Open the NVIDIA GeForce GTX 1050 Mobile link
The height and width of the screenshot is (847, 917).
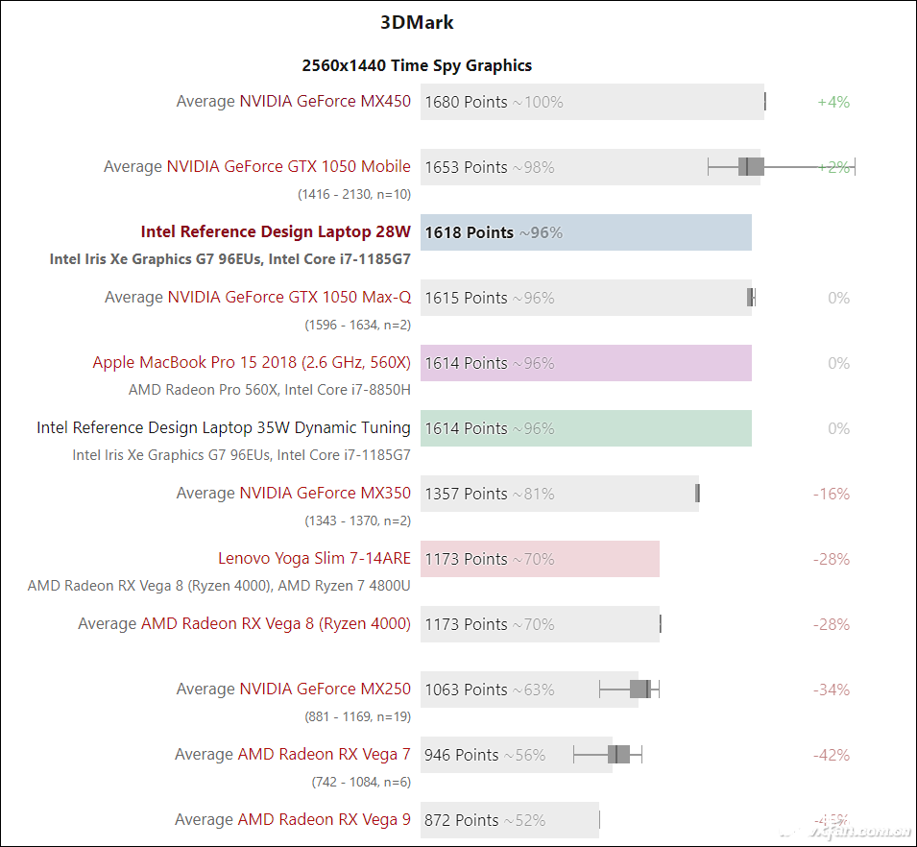288,167
